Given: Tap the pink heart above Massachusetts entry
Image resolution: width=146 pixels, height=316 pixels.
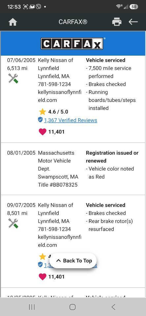Looking at the screenshot, I should point(42,132).
